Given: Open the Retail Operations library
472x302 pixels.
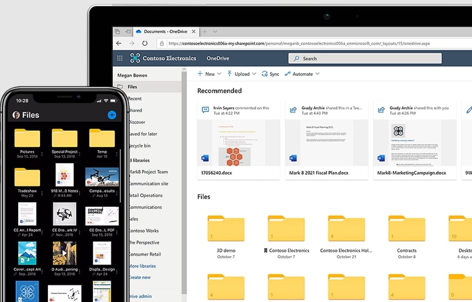Looking at the screenshot, I should [146, 195].
